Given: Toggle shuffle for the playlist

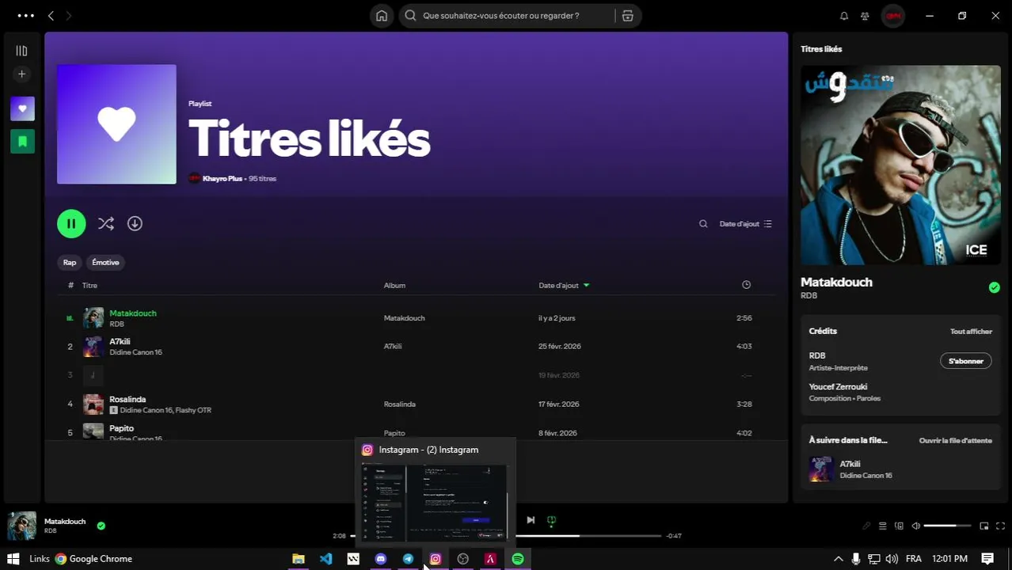Looking at the screenshot, I should click(x=105, y=224).
